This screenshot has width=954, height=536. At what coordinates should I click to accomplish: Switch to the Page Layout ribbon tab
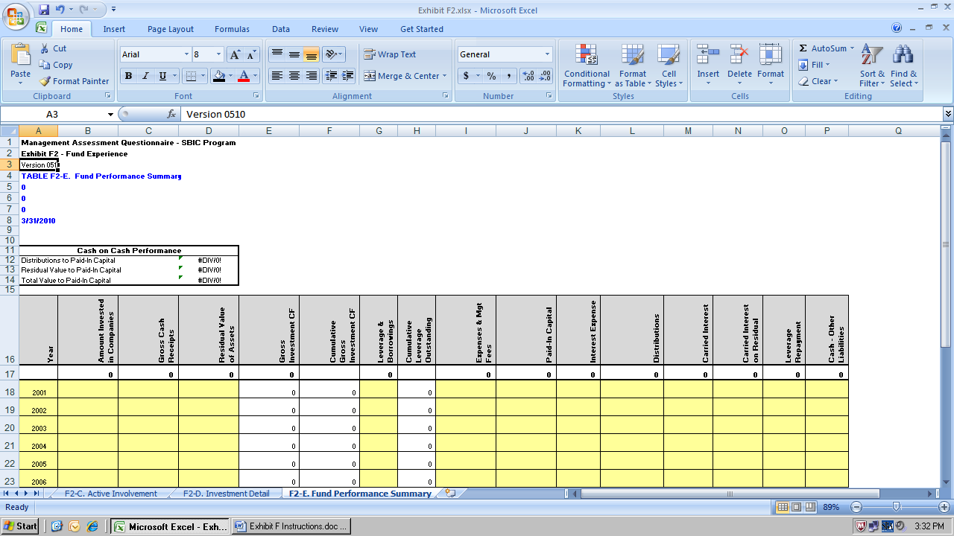170,29
